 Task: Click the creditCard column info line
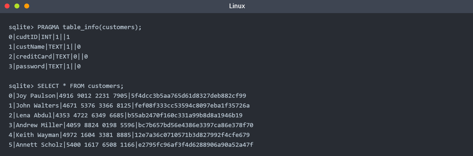(48, 57)
